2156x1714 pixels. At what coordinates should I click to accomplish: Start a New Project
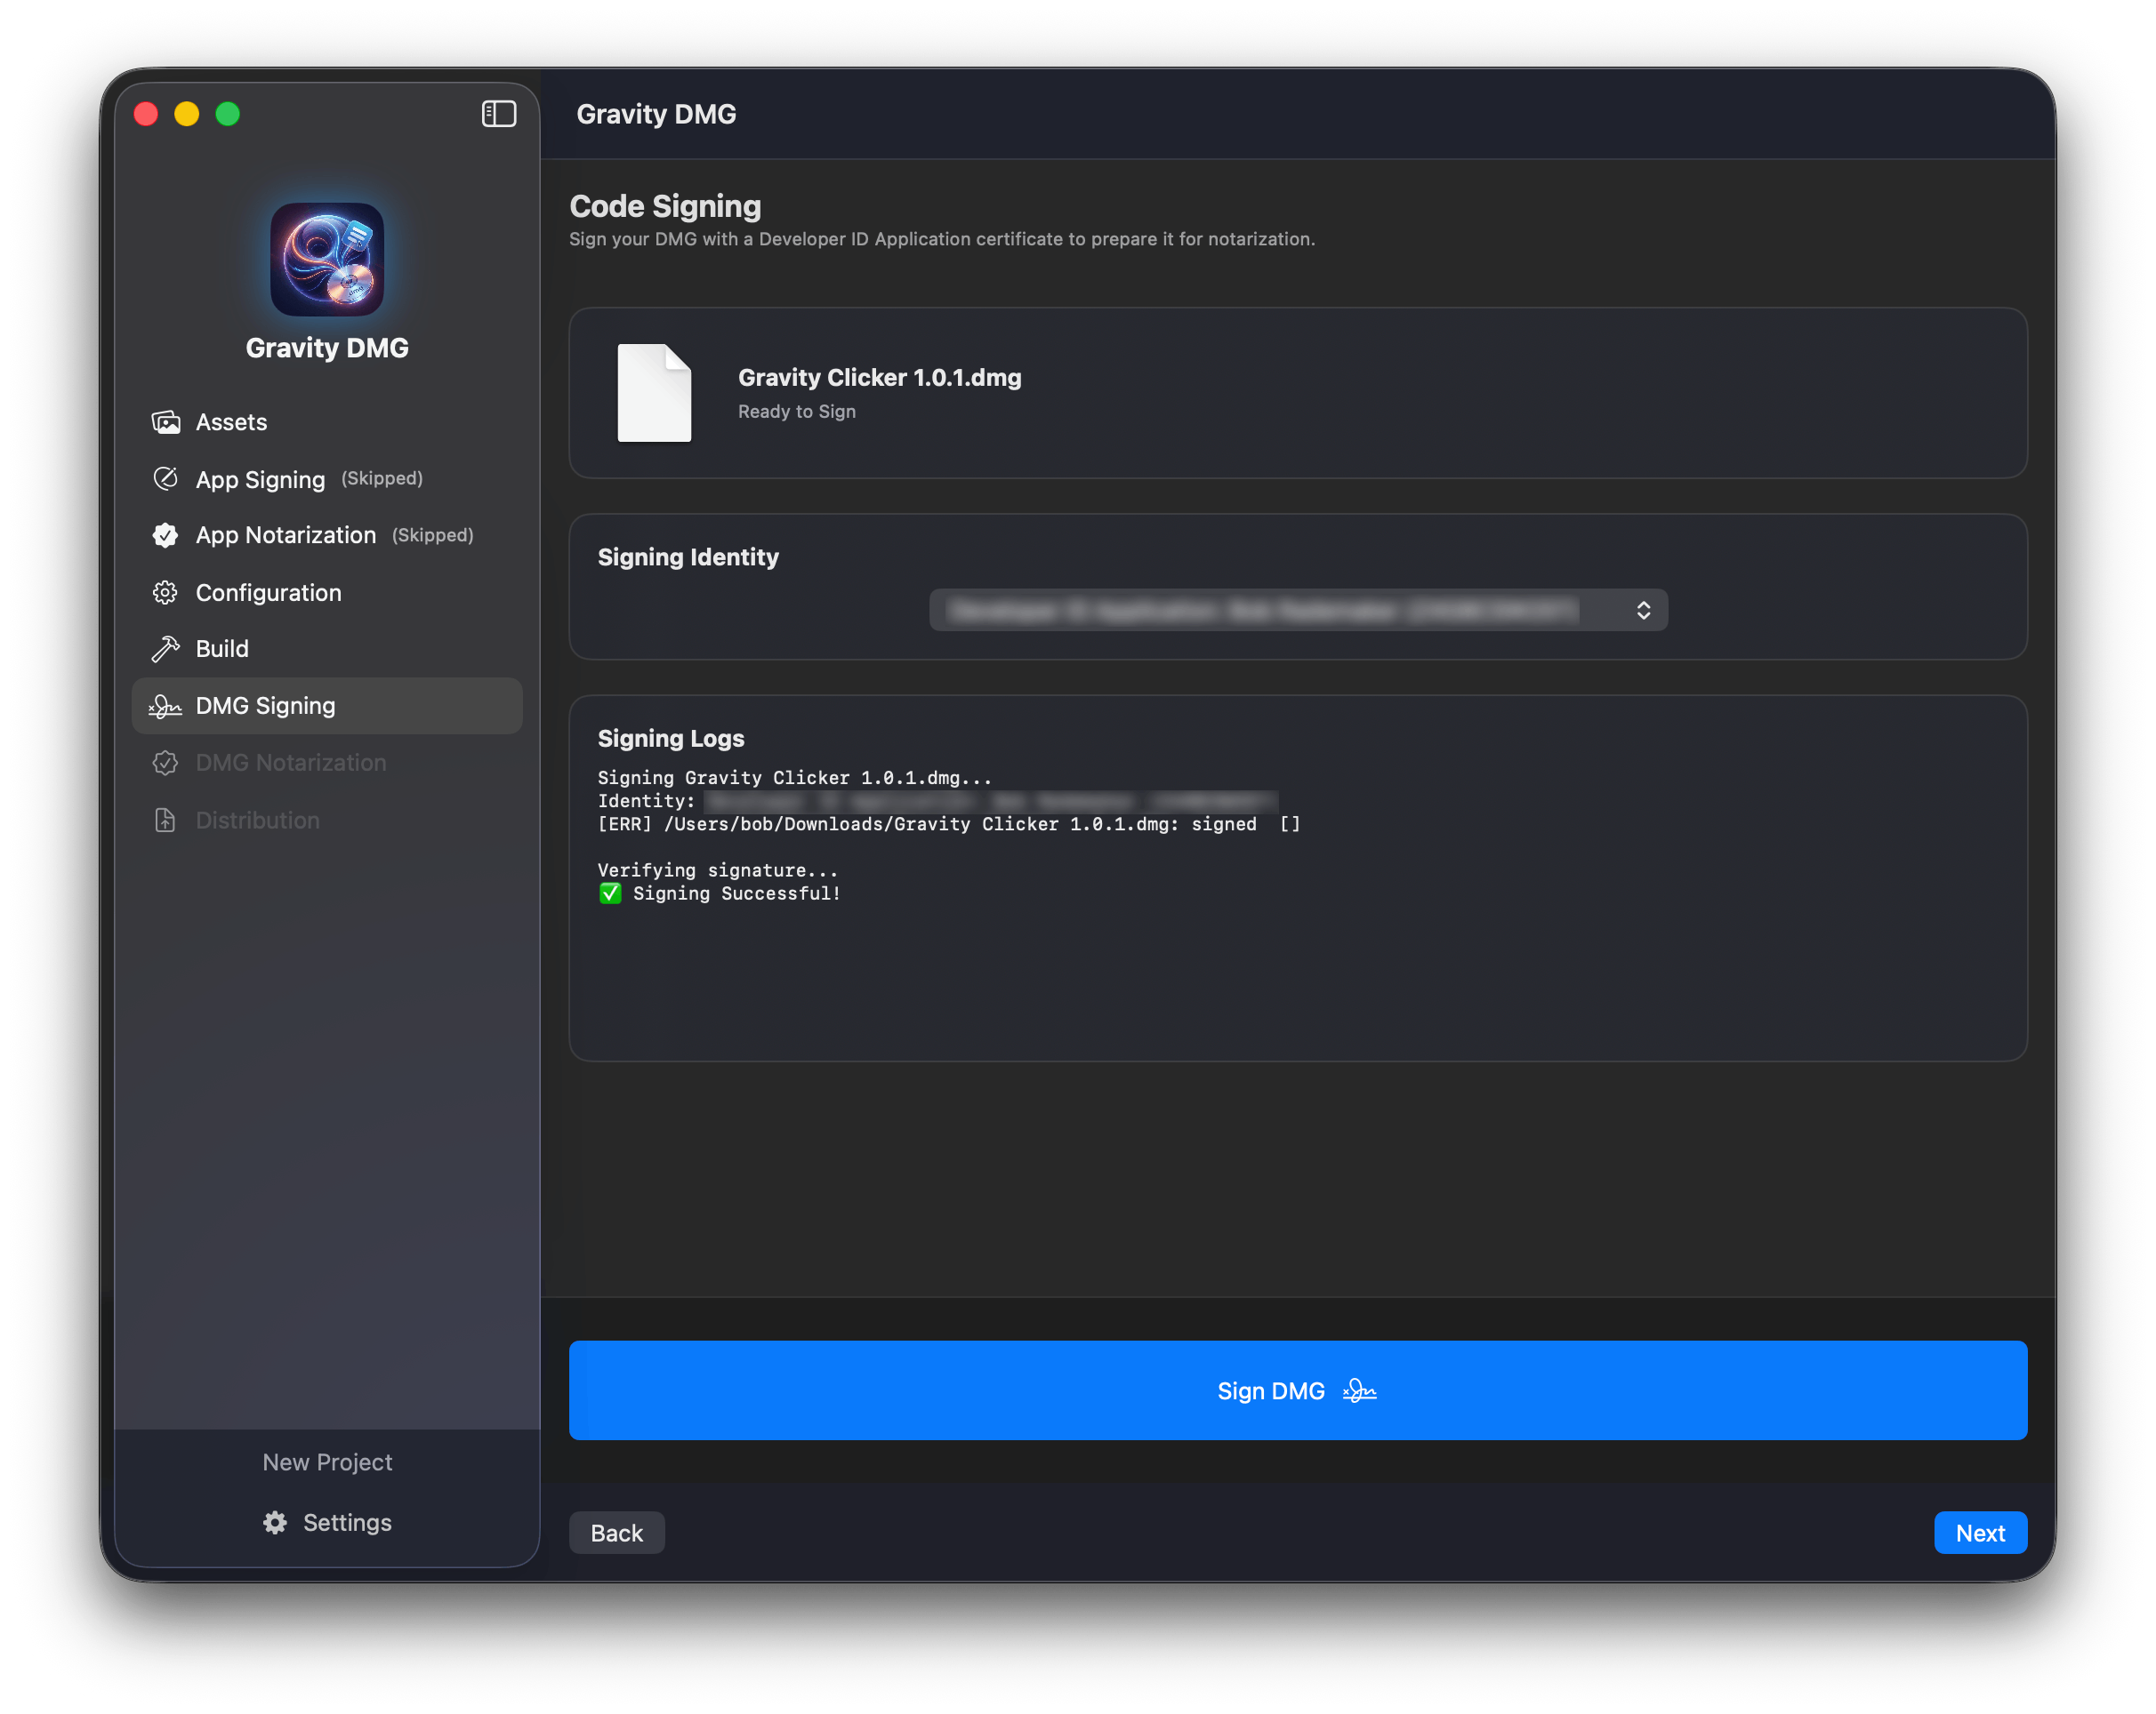coord(327,1462)
